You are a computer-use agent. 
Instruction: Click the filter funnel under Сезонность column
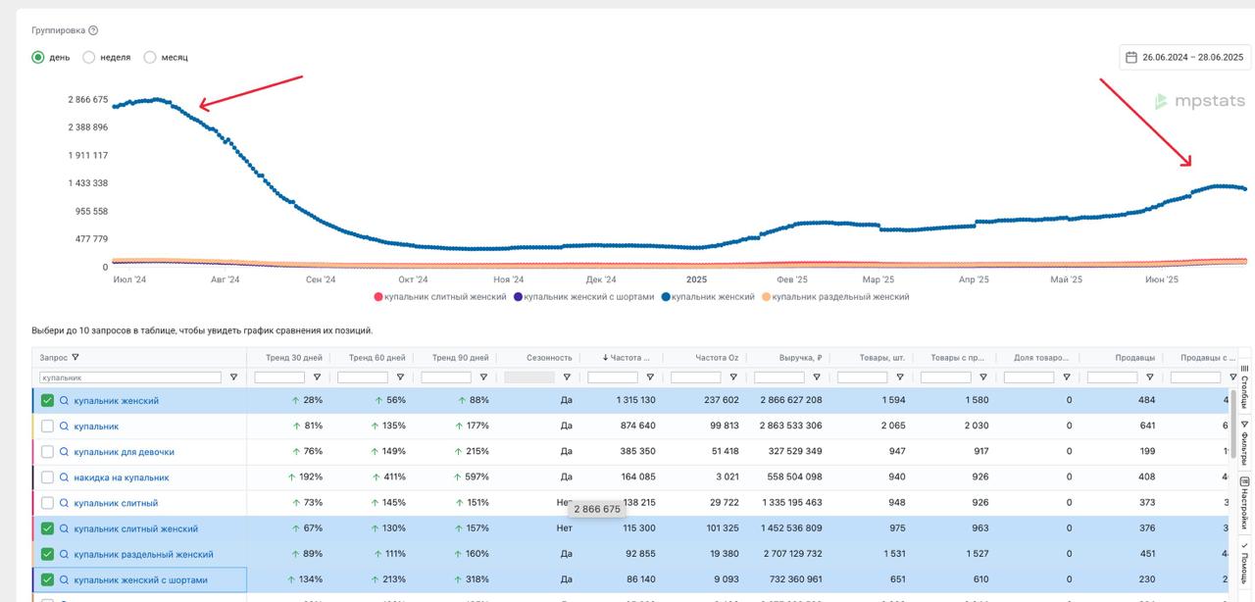coord(567,376)
